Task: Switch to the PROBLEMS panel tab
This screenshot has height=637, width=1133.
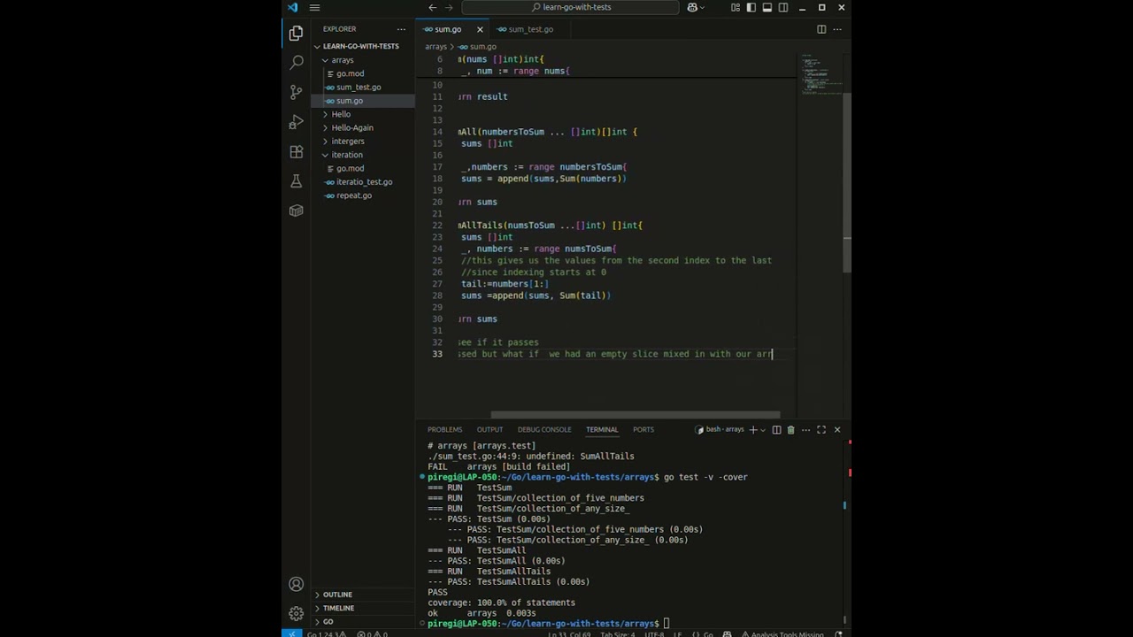Action: 444,430
